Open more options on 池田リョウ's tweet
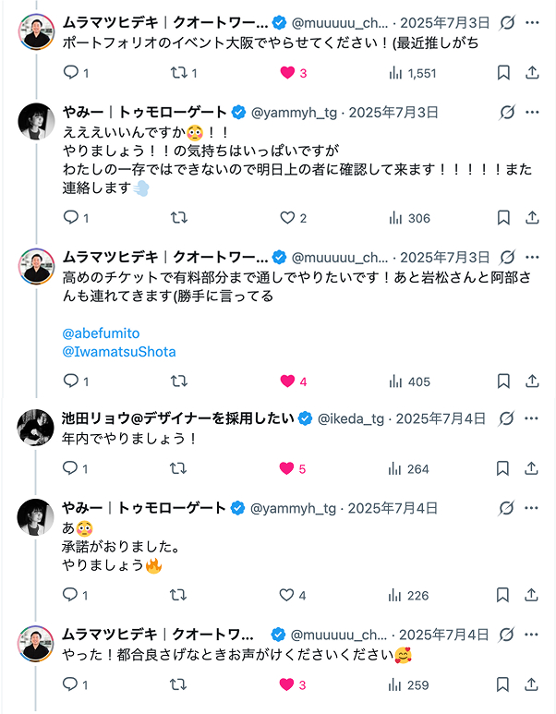The image size is (556, 714). click(532, 418)
